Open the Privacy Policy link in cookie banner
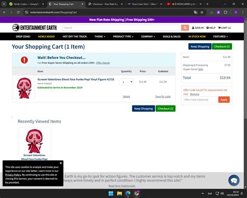Image resolution: width=247 pixels, height=198 pixels. (13, 174)
